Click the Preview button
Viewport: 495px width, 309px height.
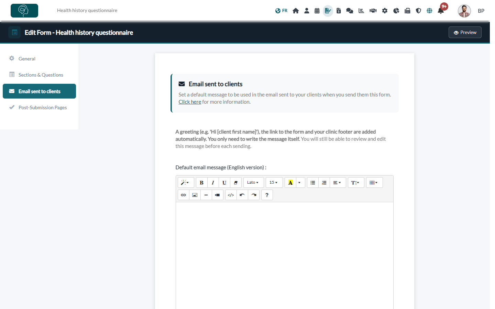[x=465, y=32]
